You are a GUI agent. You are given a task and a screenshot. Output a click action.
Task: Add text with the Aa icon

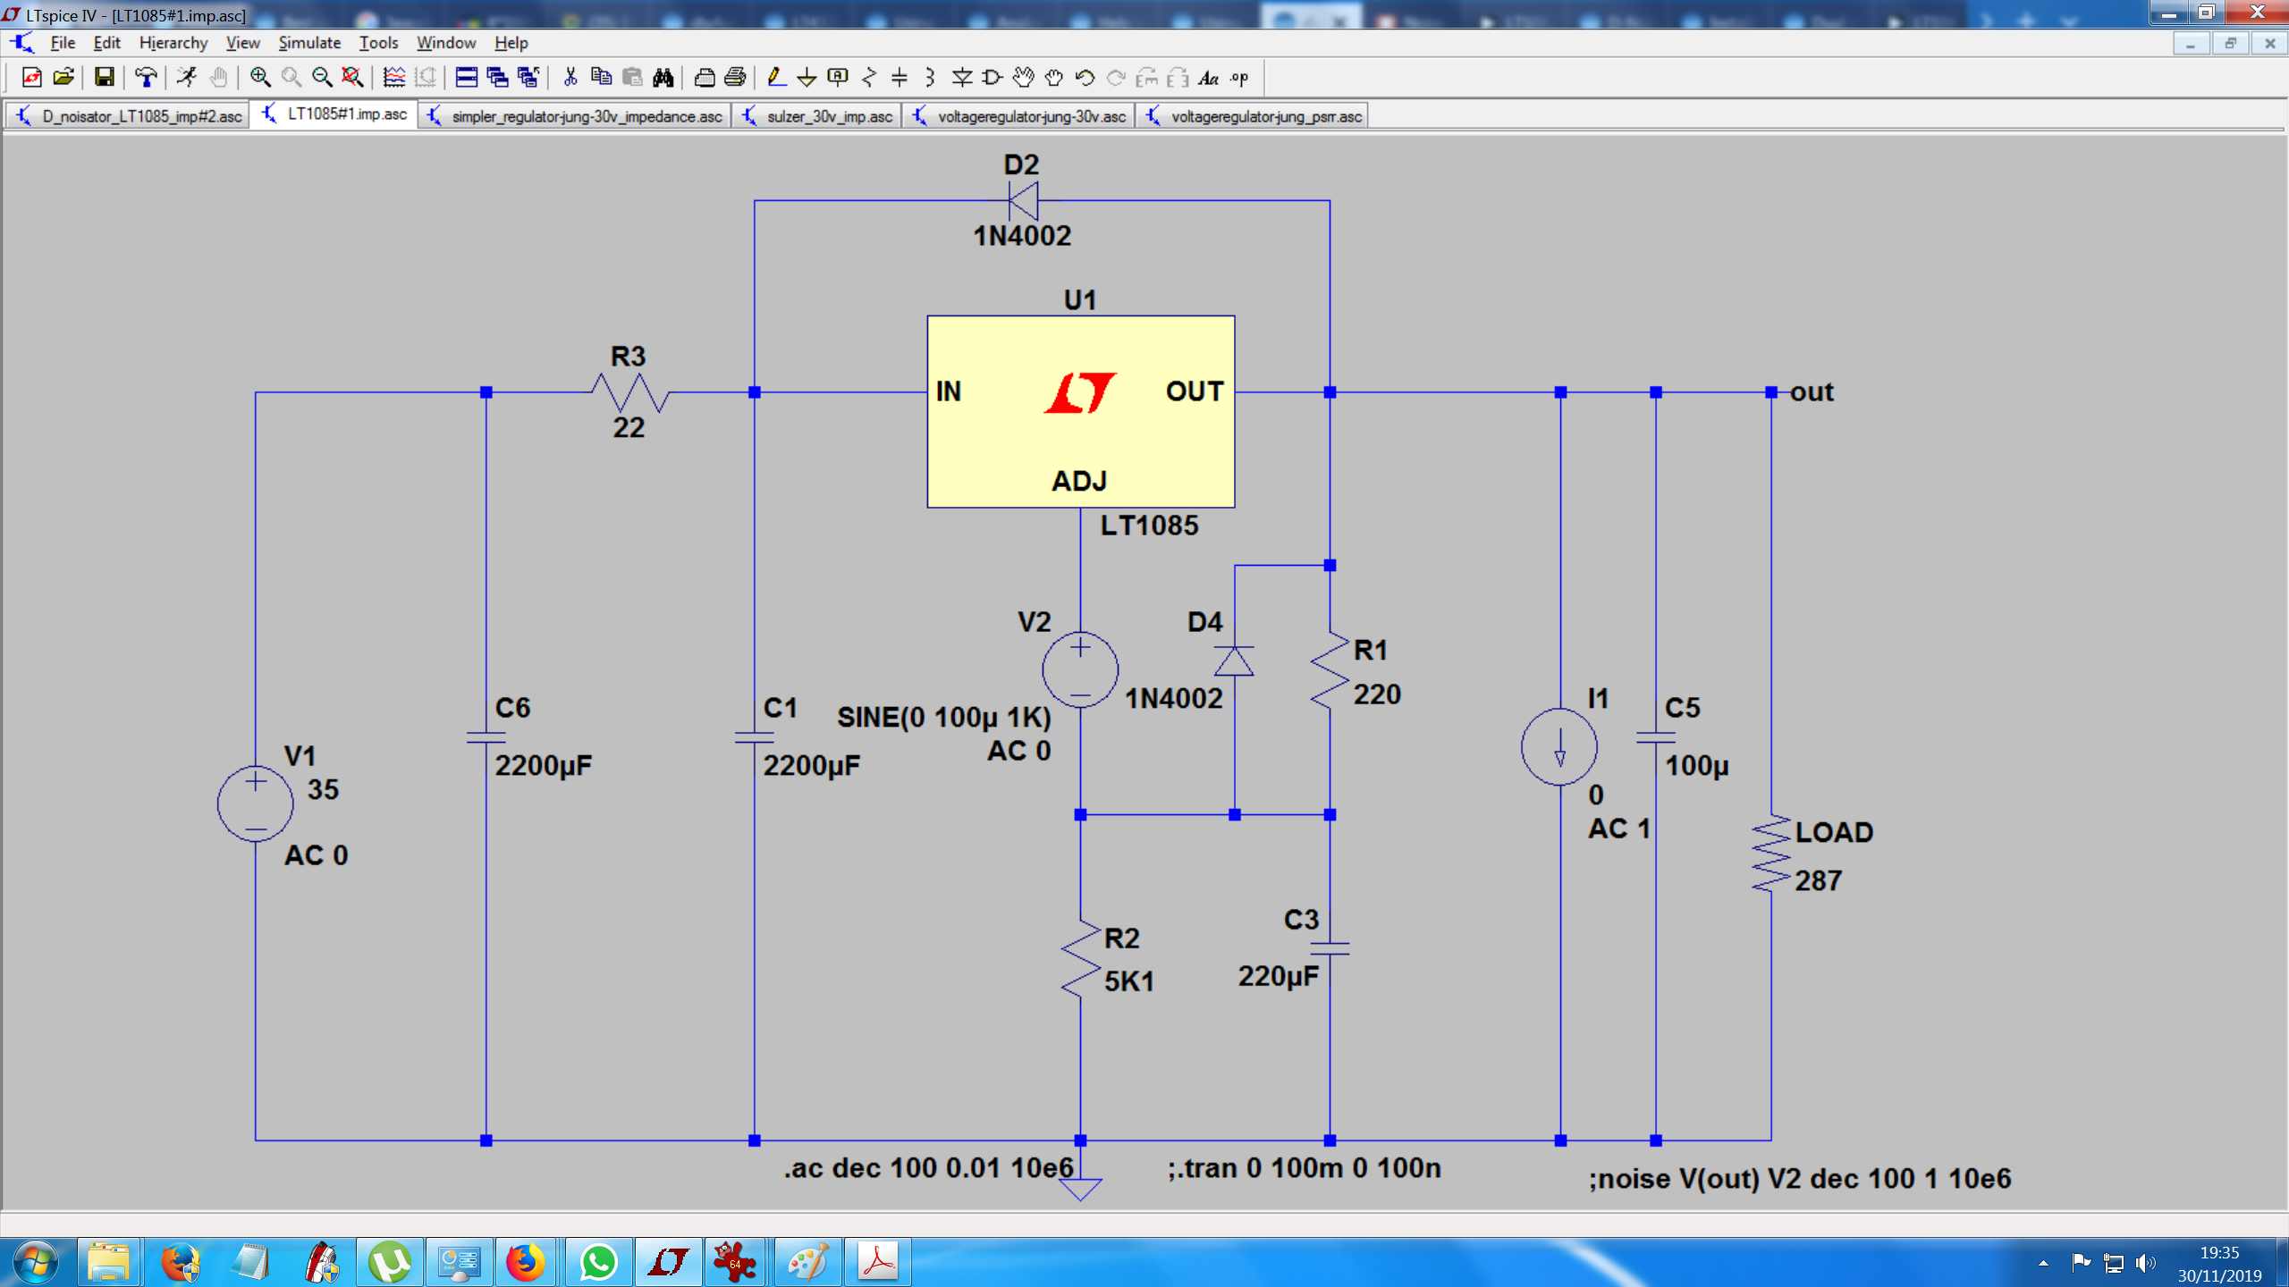coord(1208,78)
